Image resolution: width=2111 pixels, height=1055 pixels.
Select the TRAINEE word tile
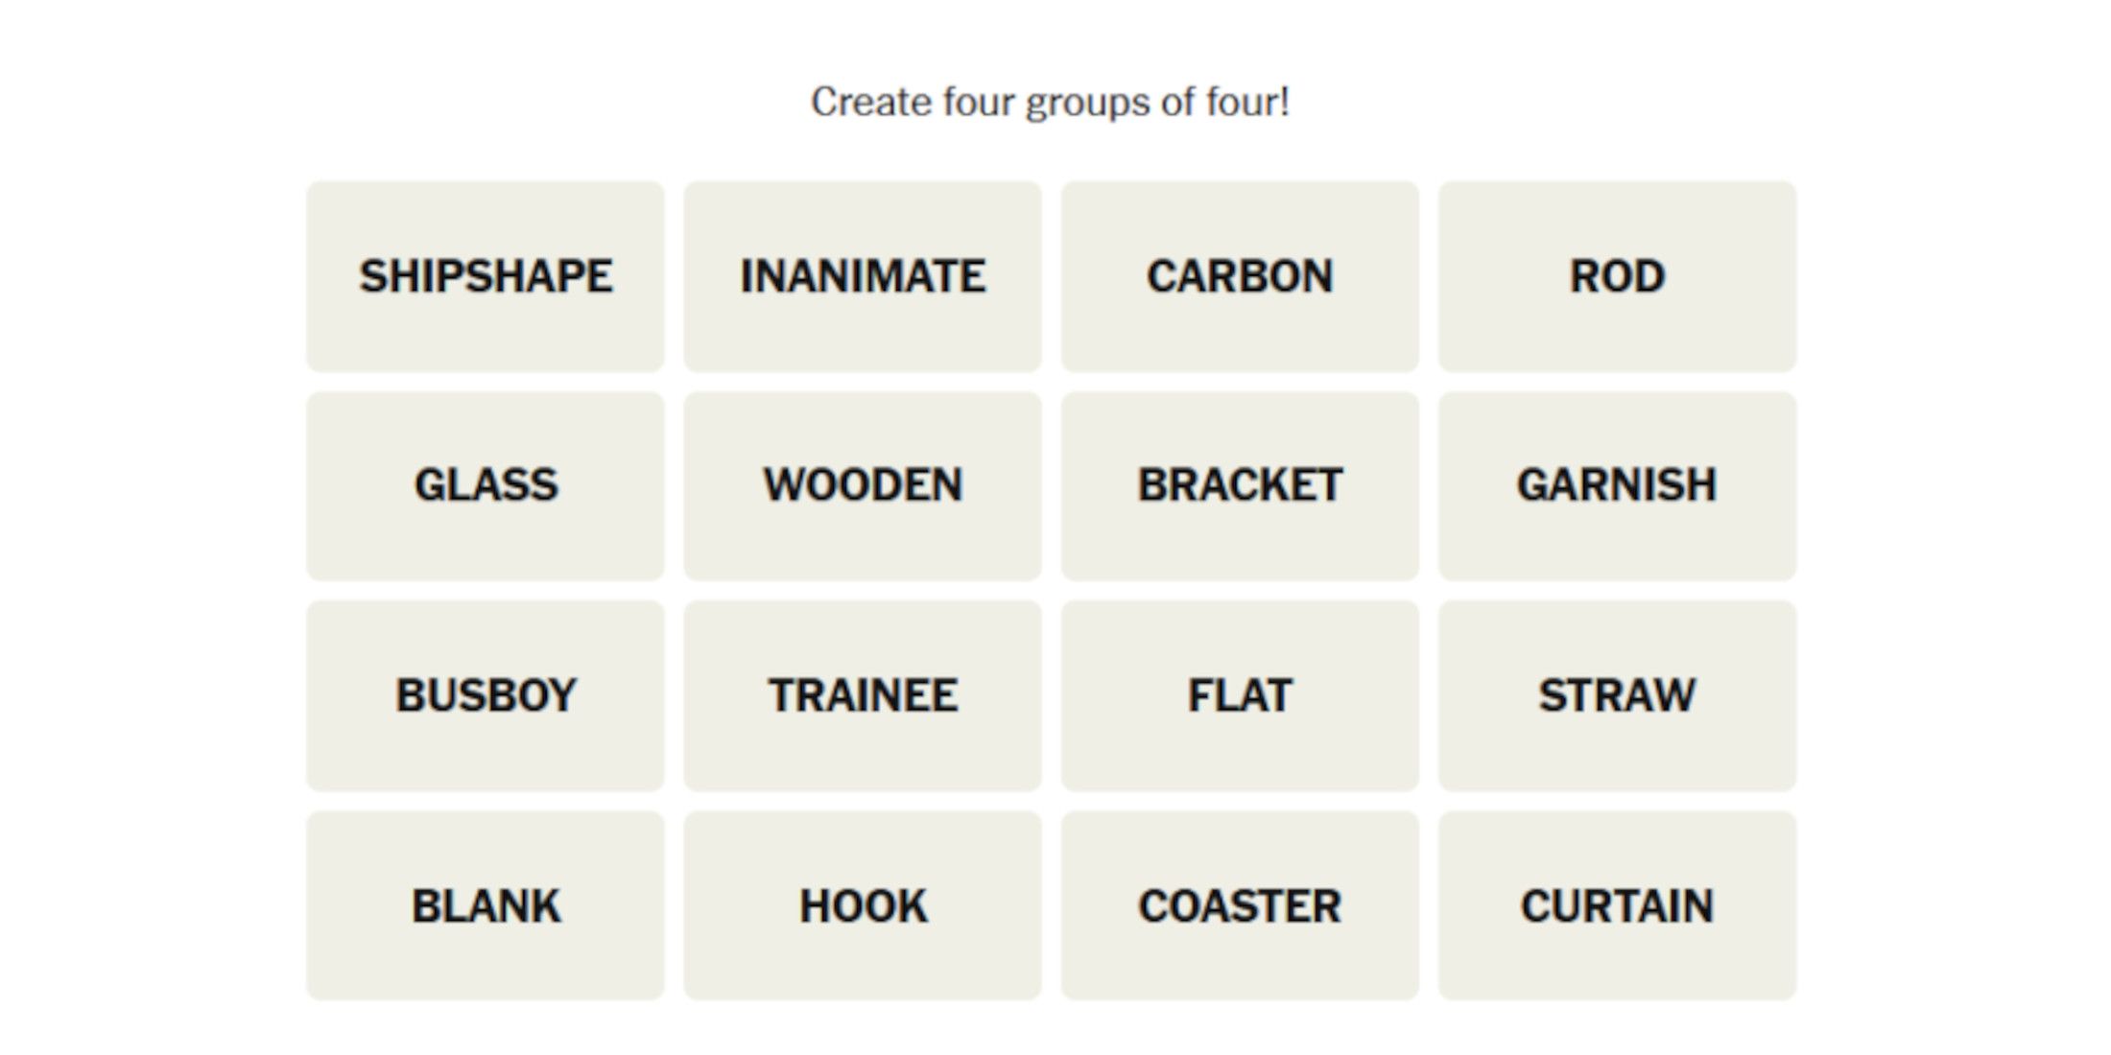click(x=863, y=696)
